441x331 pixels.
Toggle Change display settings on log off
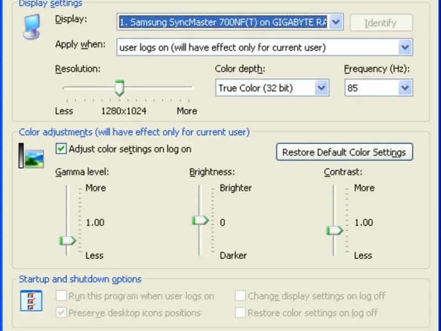[x=240, y=296]
